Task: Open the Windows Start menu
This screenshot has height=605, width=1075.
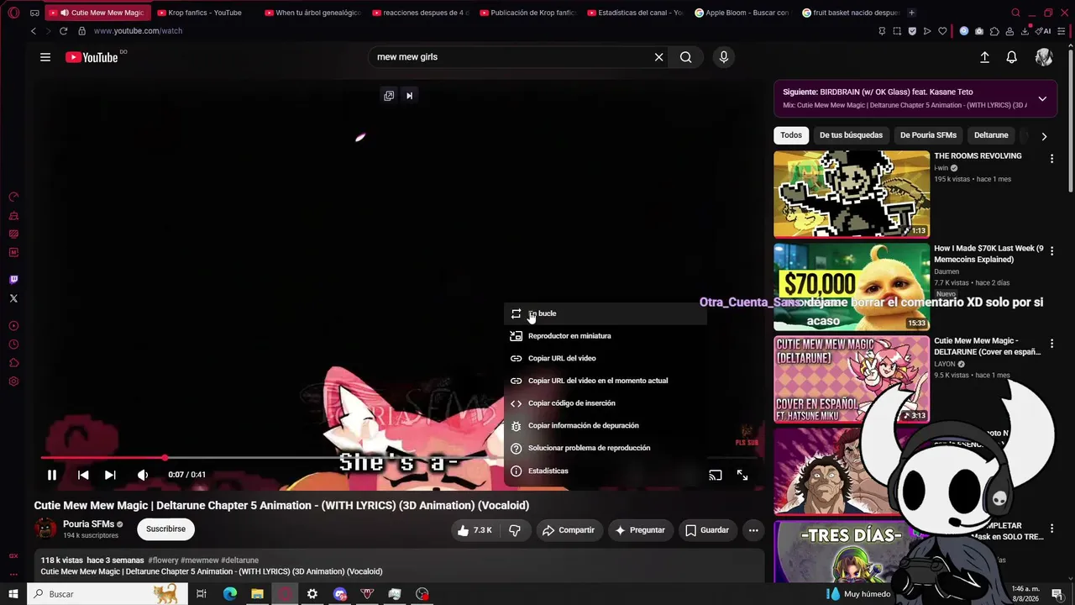Action: click(13, 594)
